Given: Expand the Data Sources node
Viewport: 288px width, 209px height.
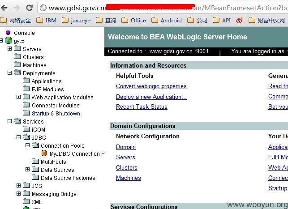Looking at the screenshot, I should 28,169.
